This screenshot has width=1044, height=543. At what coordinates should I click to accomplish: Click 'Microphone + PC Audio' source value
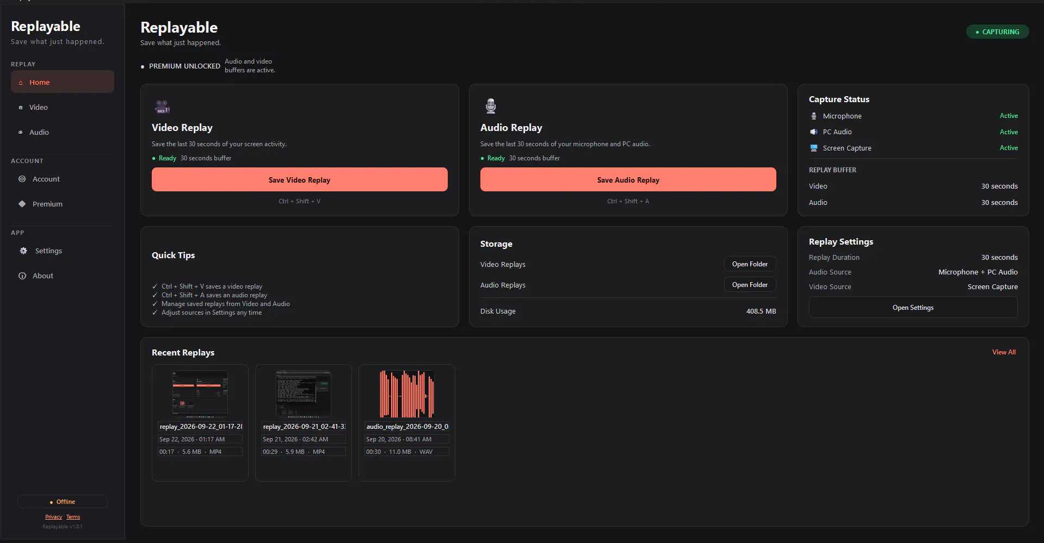[x=978, y=272]
